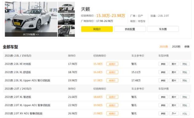The image size is (194, 118).
Task: Open 参数 for 2.0T 智享领航版
Action: pyautogui.click(x=163, y=105)
